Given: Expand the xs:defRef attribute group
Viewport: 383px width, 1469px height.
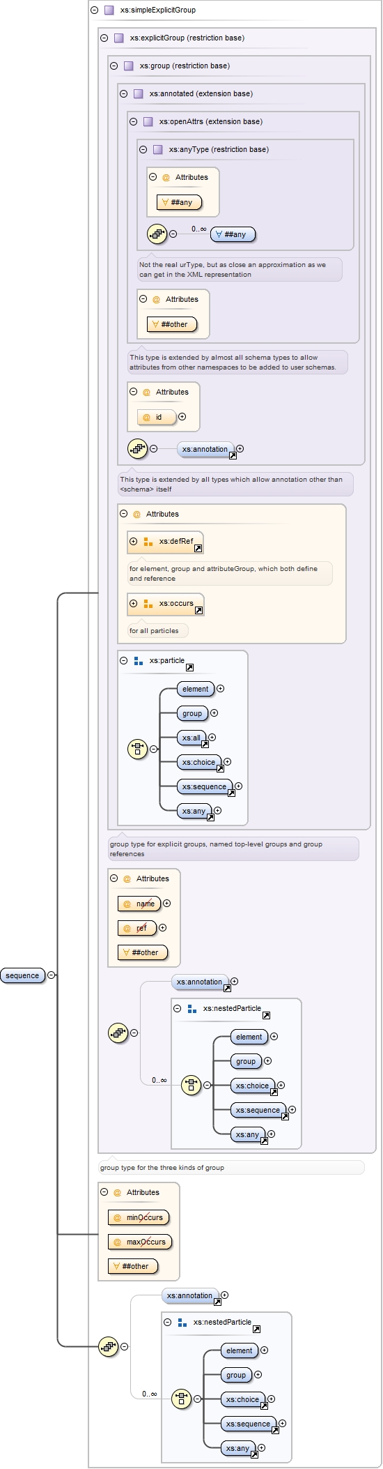Looking at the screenshot, I should click(133, 541).
